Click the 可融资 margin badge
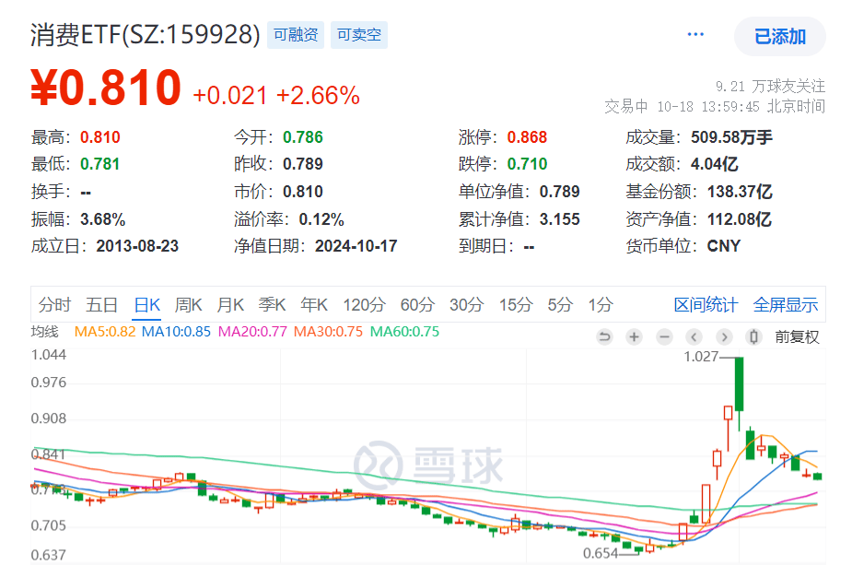This screenshot has width=852, height=565. [295, 34]
